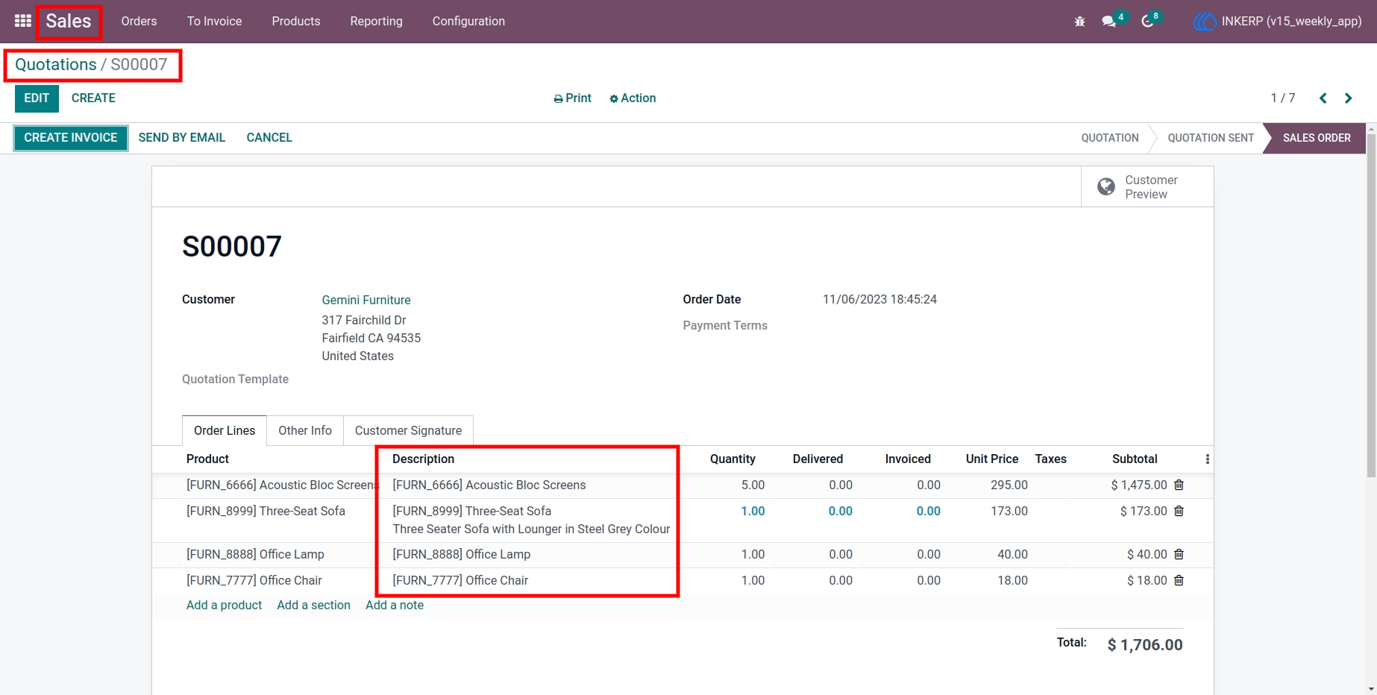Open the Print dropdown

572,98
